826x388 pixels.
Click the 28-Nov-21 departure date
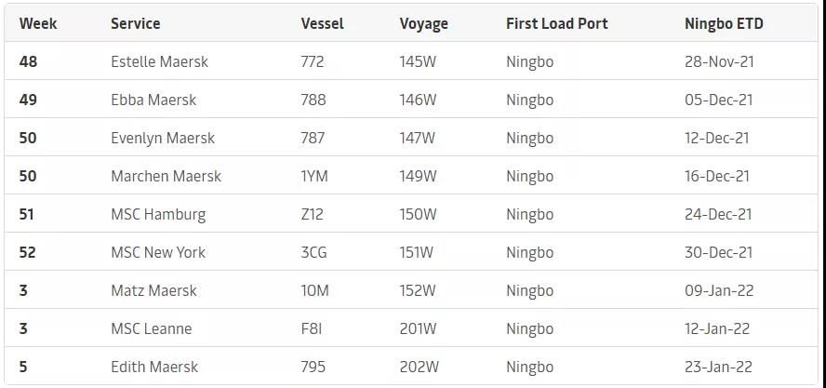[718, 61]
